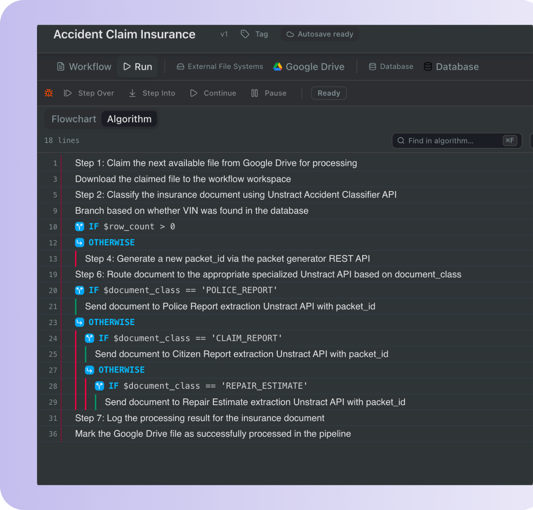Select Branch based on VIN line
533x510 pixels.
[x=192, y=211]
